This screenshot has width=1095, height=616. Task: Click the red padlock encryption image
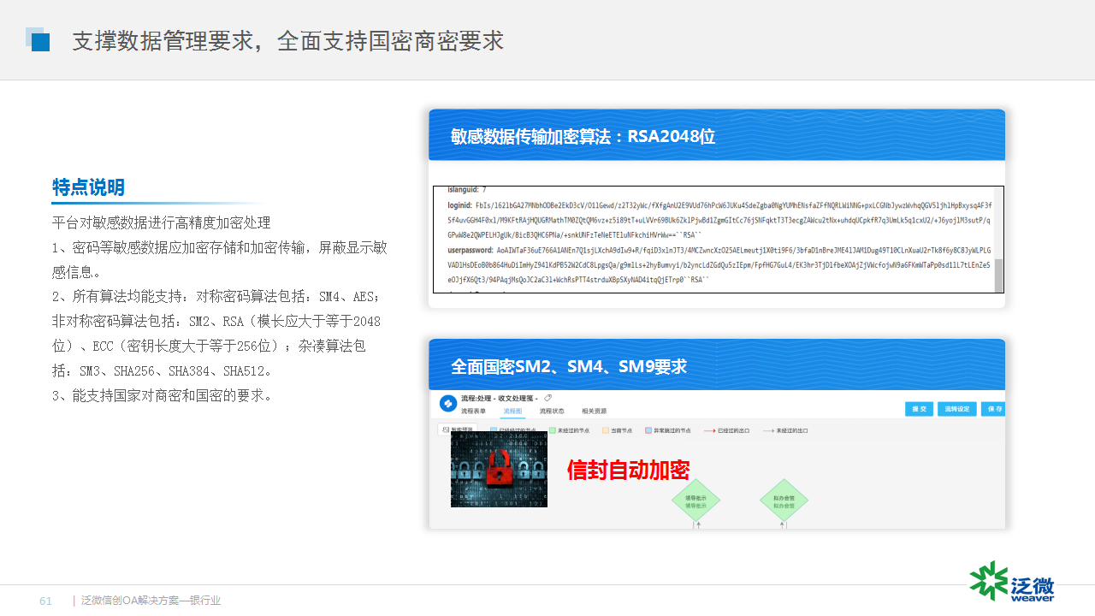[499, 469]
